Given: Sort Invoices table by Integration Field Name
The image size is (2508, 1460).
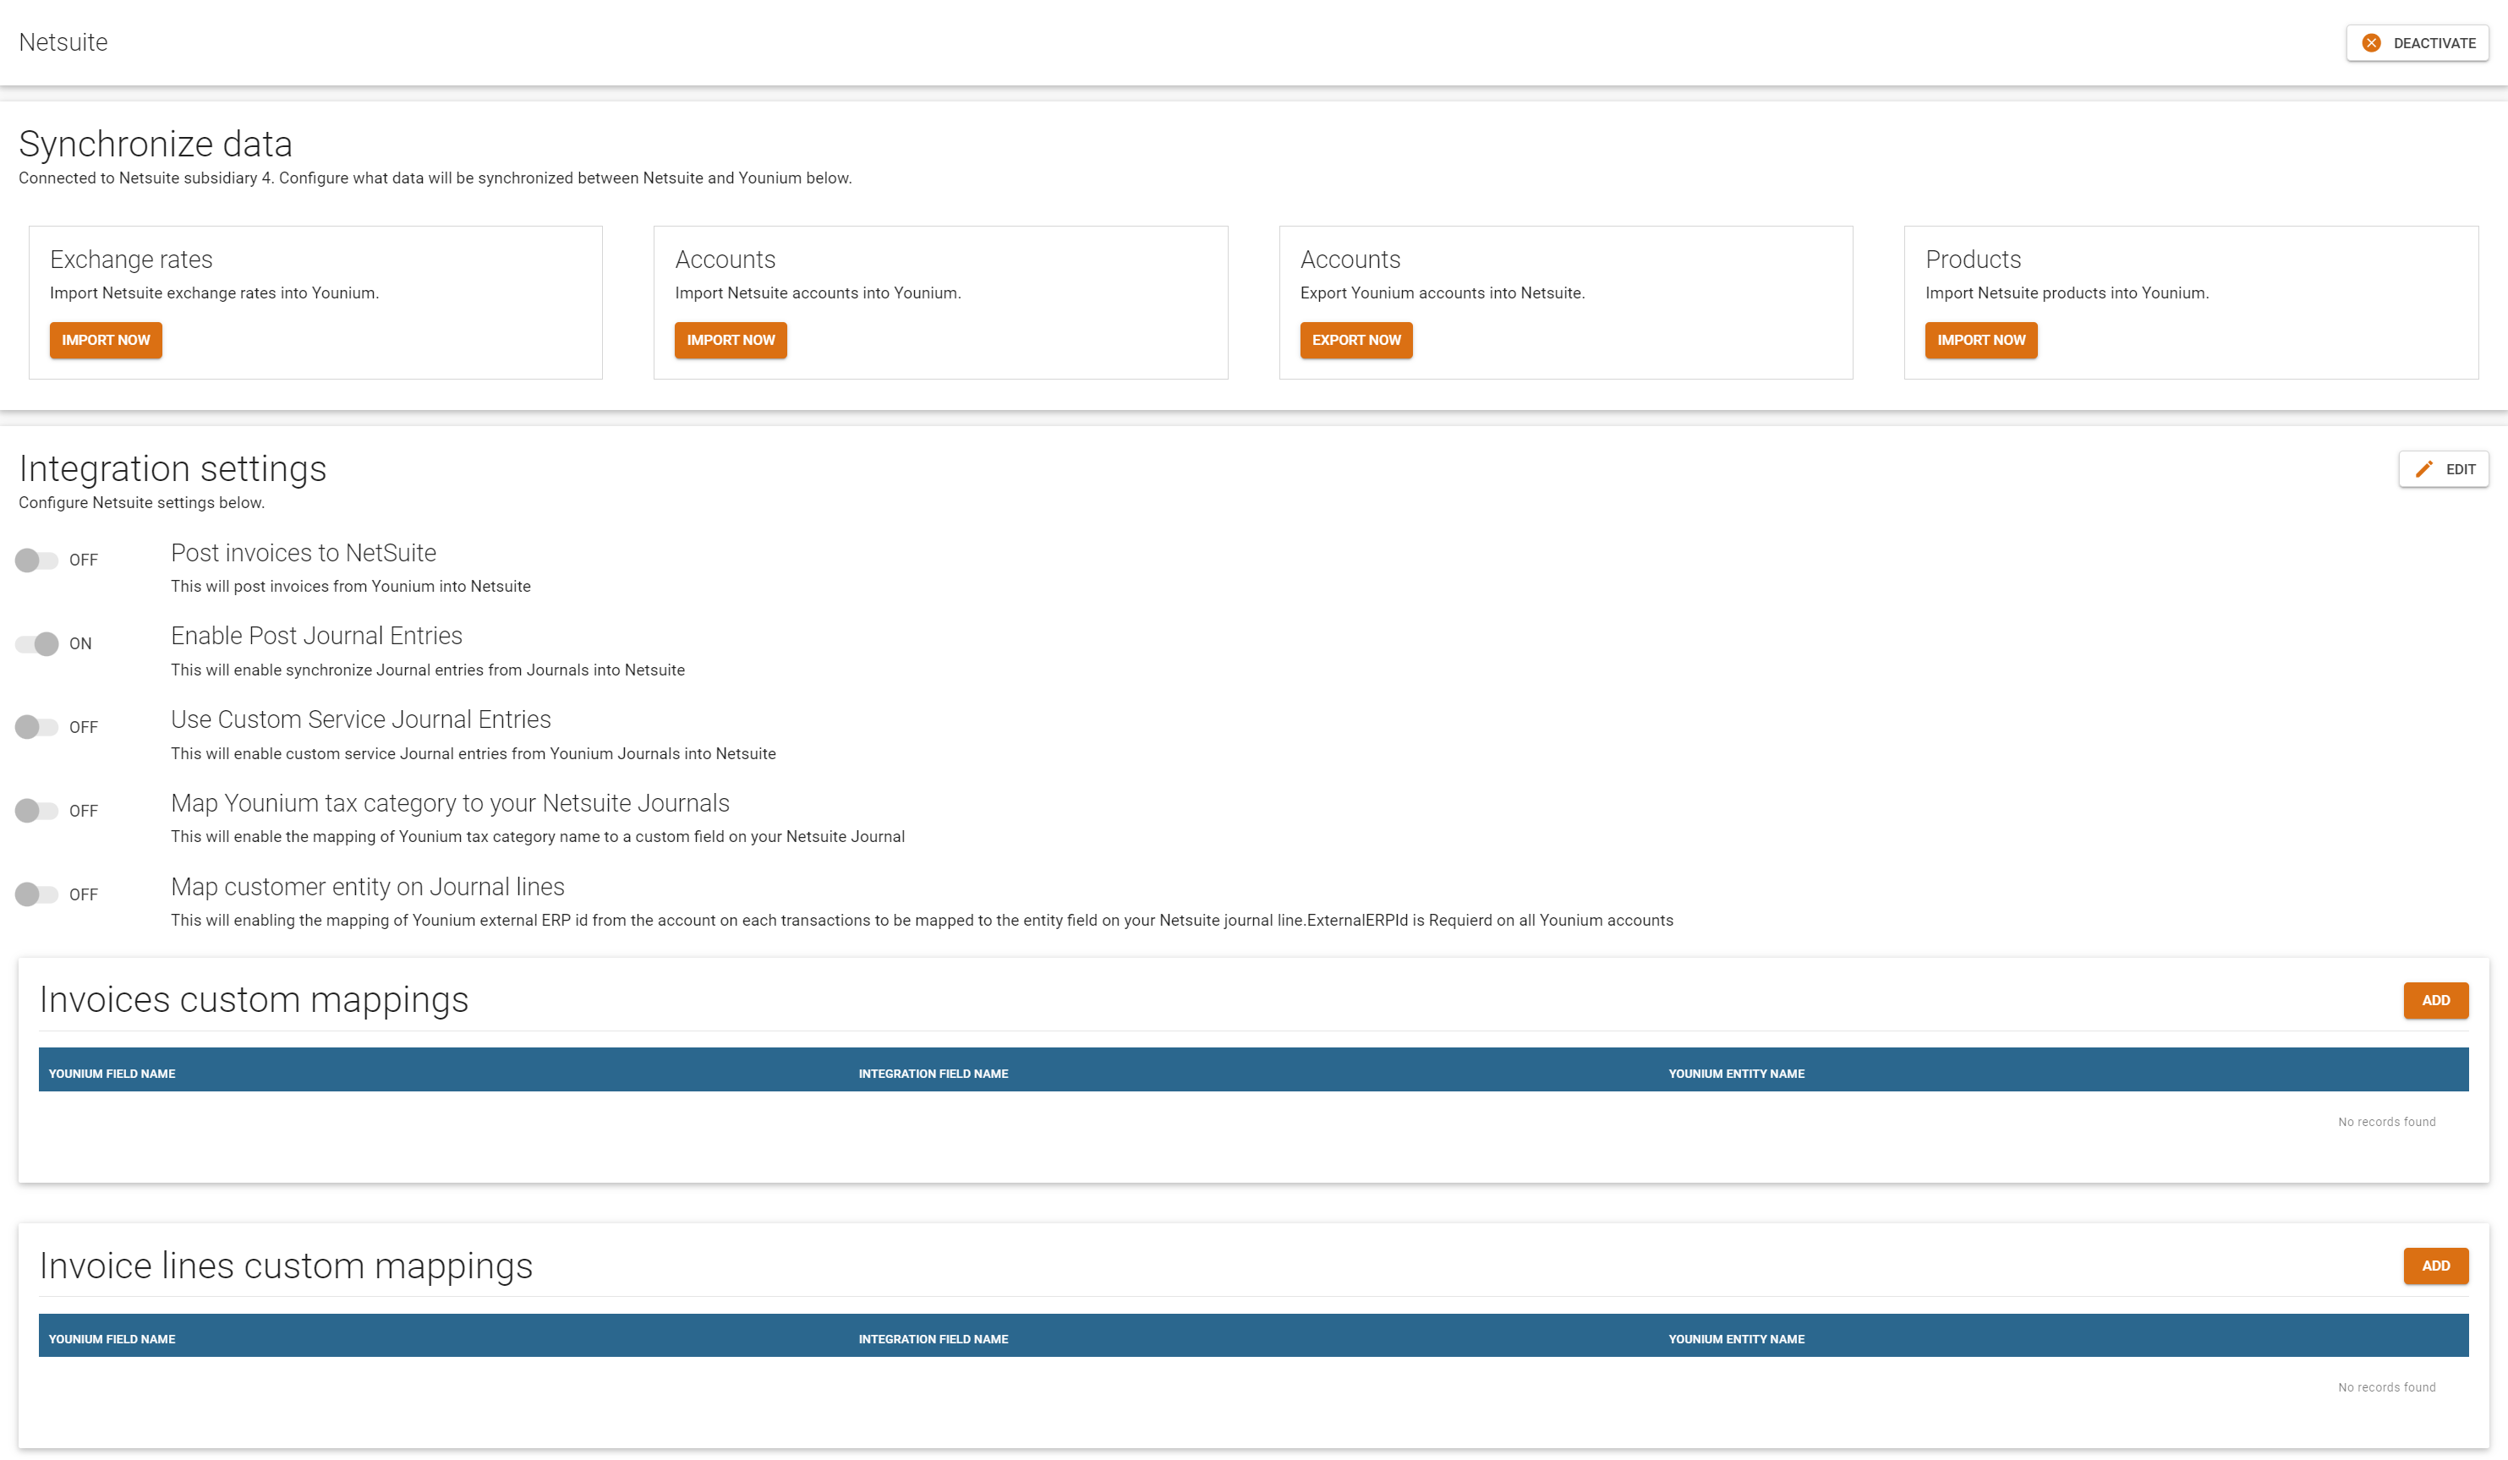Looking at the screenshot, I should click(933, 1074).
